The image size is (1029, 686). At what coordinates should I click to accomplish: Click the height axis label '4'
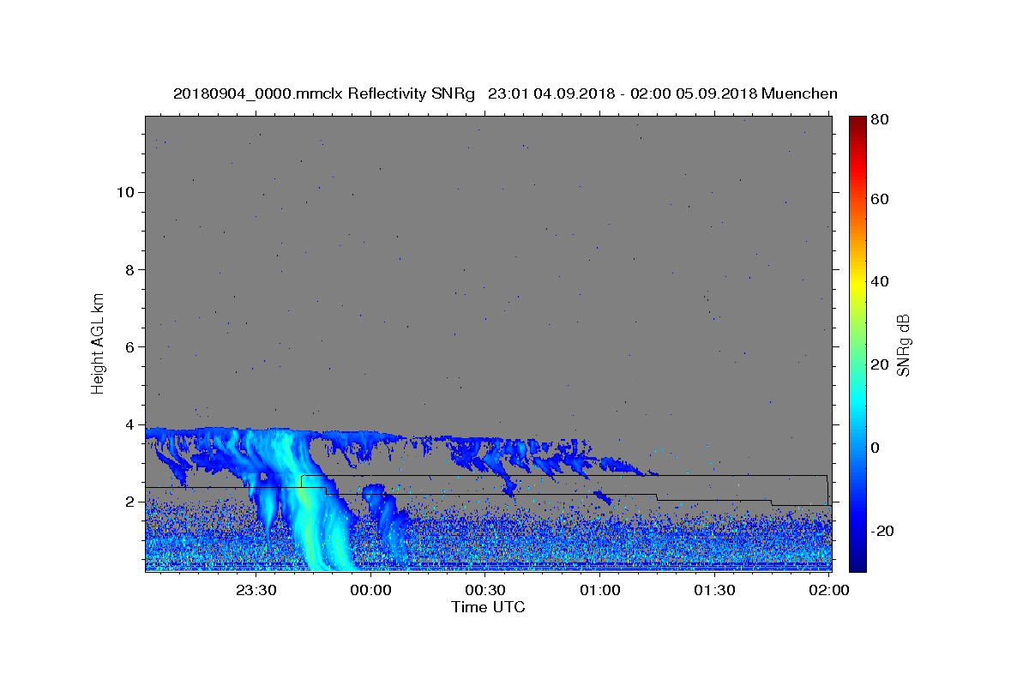point(129,424)
